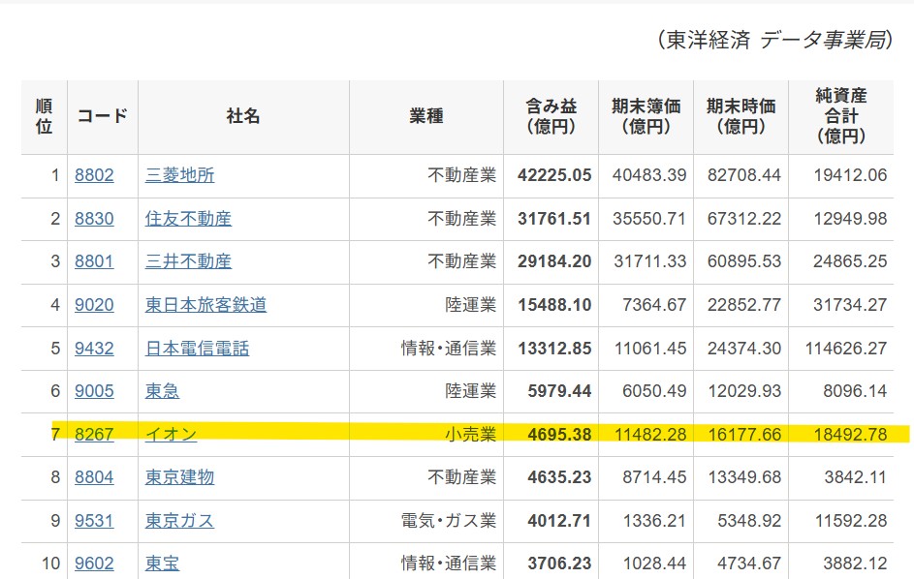Open stock code 9005 link
Viewport: 914px width, 579px height.
pyautogui.click(x=94, y=391)
